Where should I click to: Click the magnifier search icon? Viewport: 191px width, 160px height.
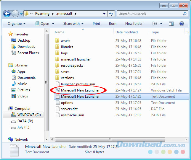click(184, 14)
